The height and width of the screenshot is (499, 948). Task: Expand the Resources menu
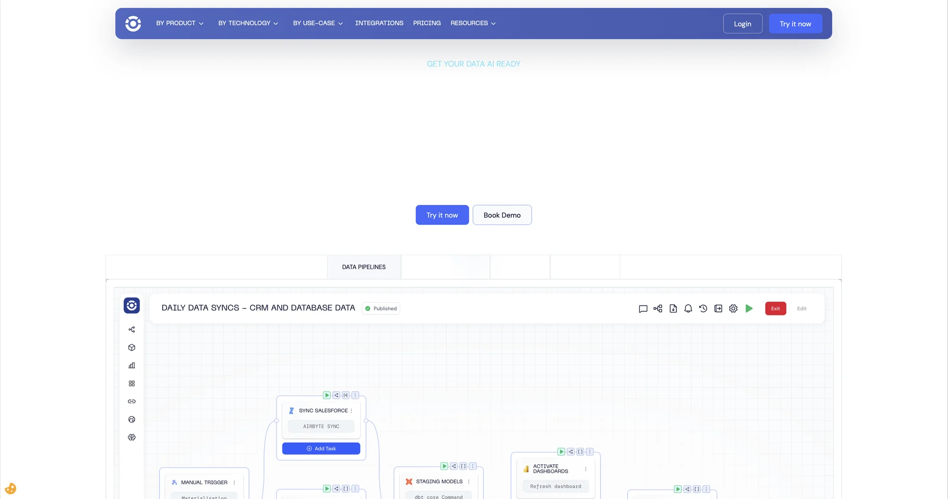coord(473,23)
